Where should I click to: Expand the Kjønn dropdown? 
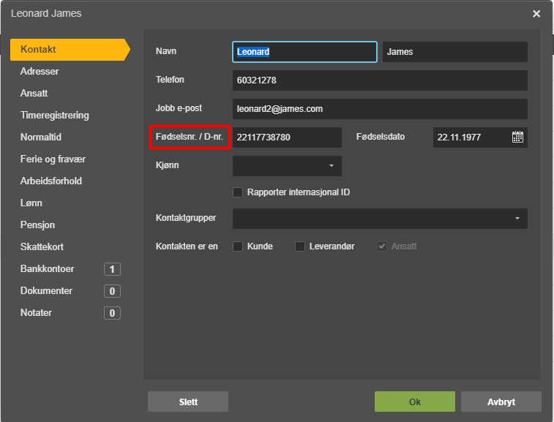pos(287,166)
